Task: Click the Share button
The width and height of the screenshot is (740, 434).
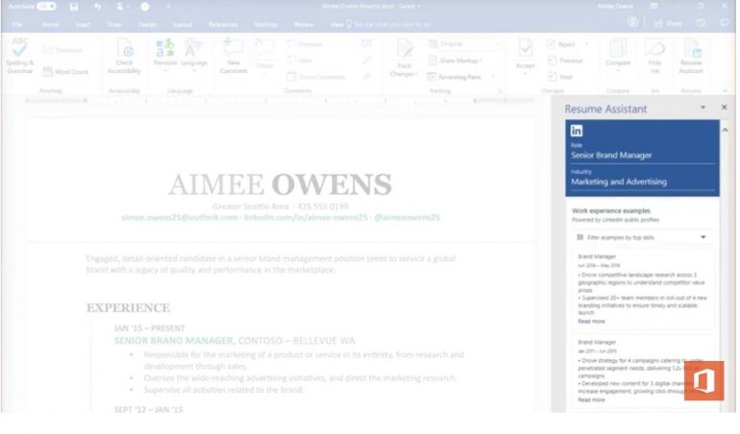Action: click(x=668, y=23)
